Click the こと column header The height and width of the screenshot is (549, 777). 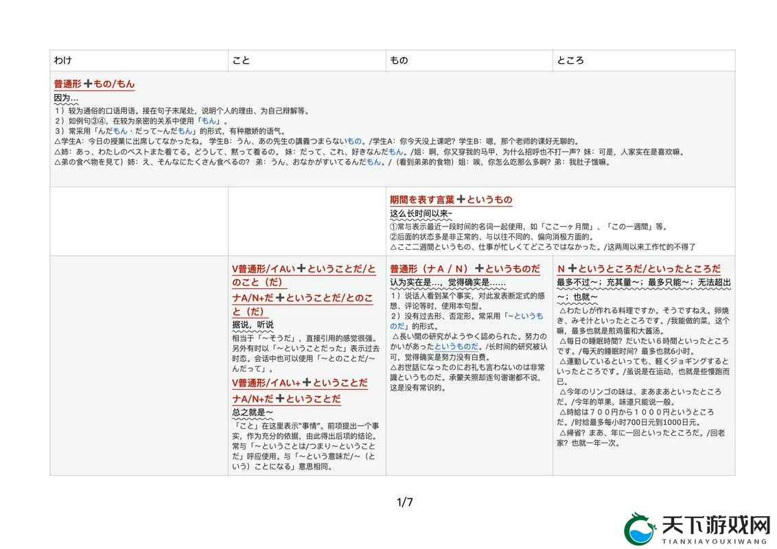307,60
